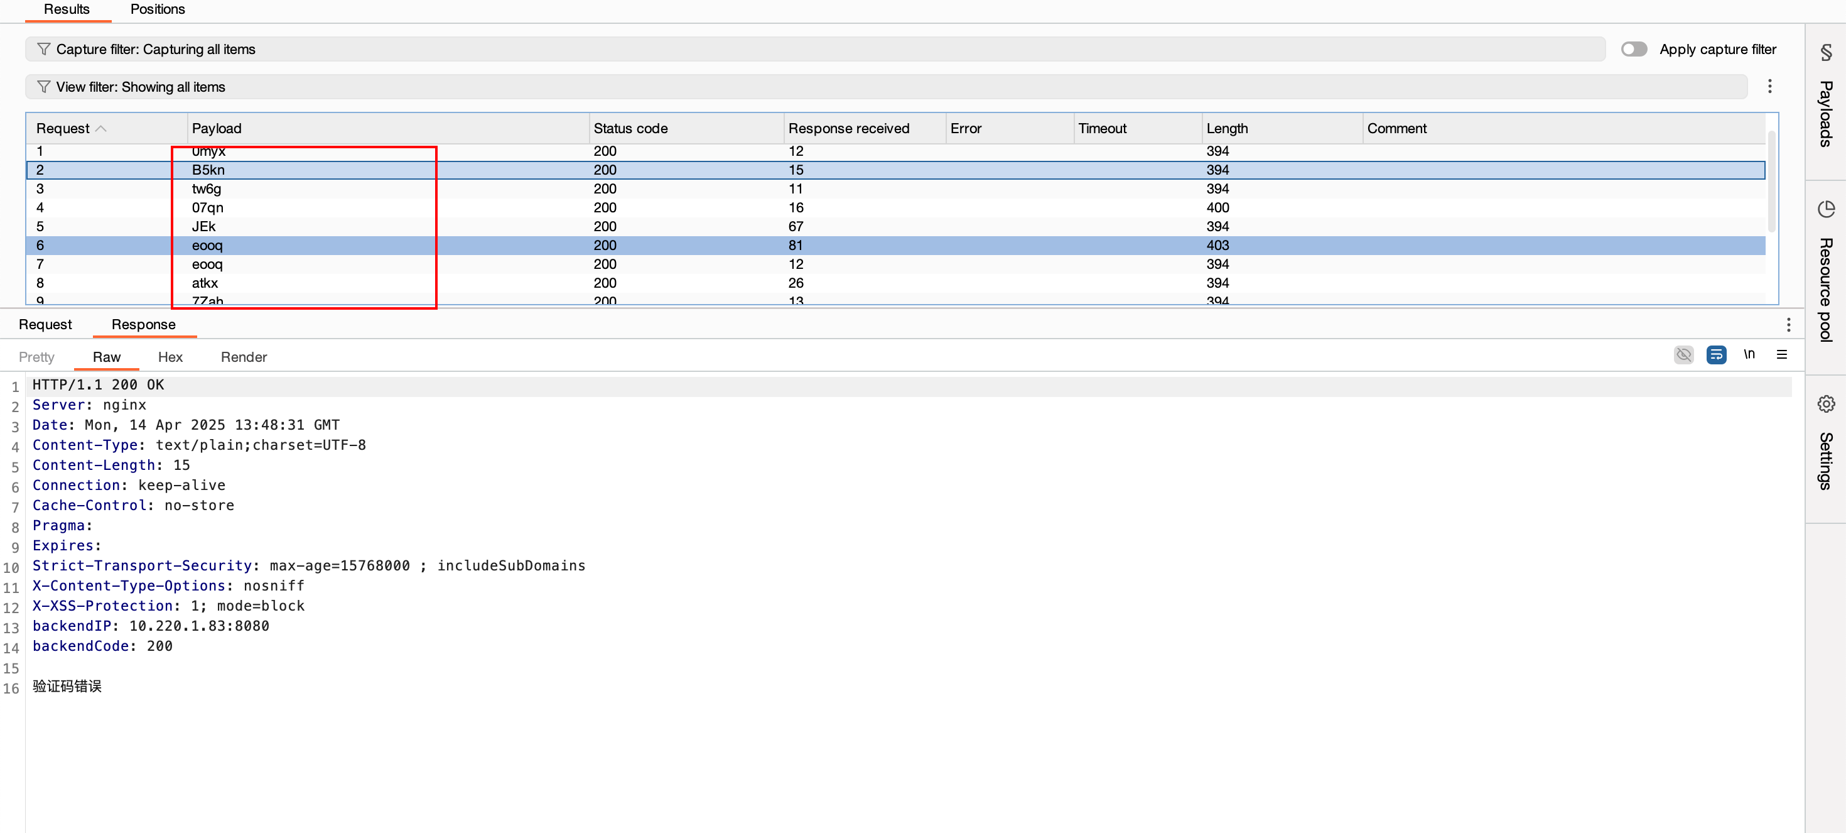
Task: Select the Render view mode
Action: pyautogui.click(x=244, y=357)
